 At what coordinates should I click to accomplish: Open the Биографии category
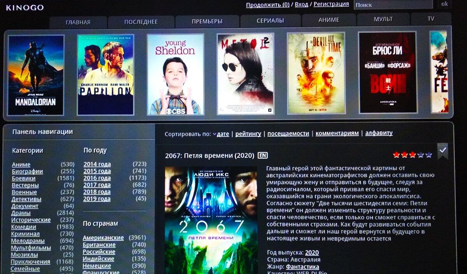(27, 172)
